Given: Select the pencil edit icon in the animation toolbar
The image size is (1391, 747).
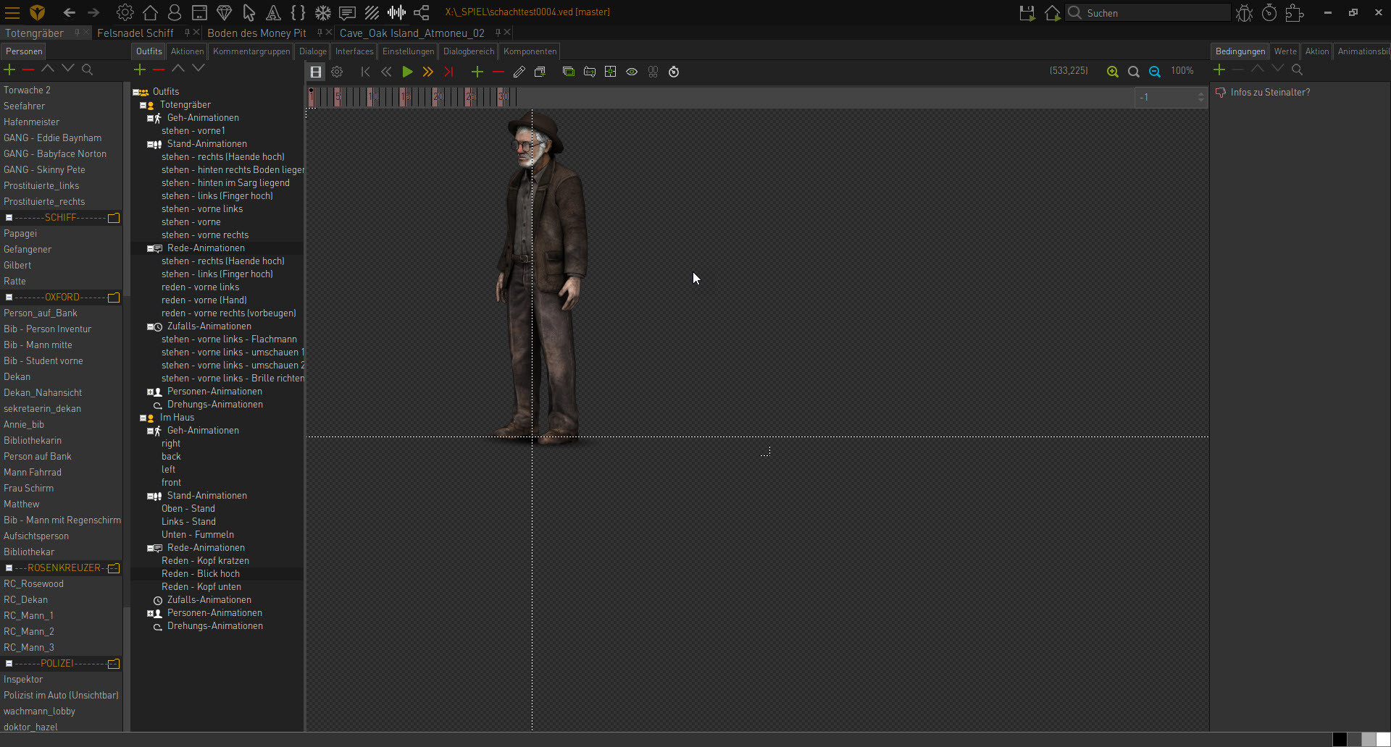Looking at the screenshot, I should click(519, 72).
